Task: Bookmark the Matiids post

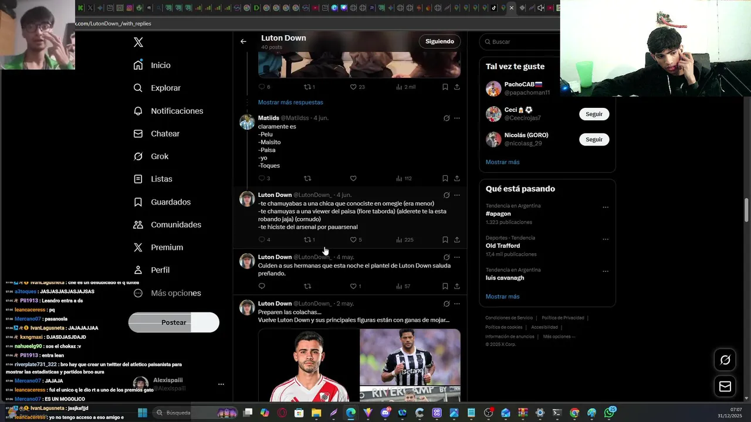Action: 445,178
